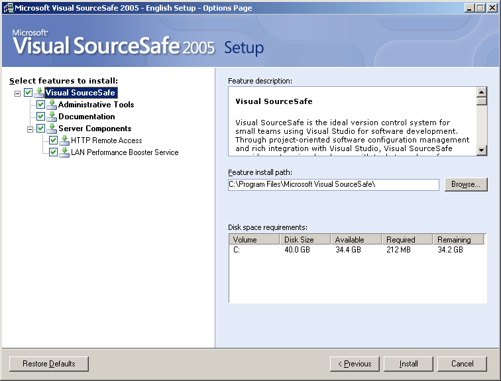Screen dimensions: 501x381
Task: Click the Browse button
Action: pyautogui.click(x=466, y=184)
